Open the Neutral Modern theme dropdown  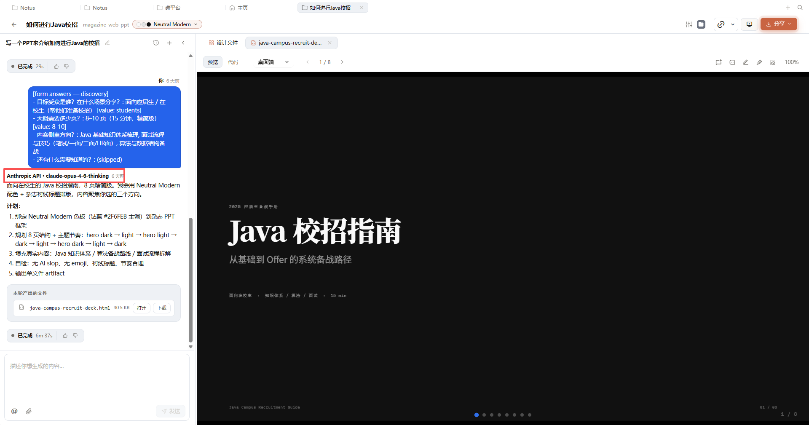click(167, 24)
